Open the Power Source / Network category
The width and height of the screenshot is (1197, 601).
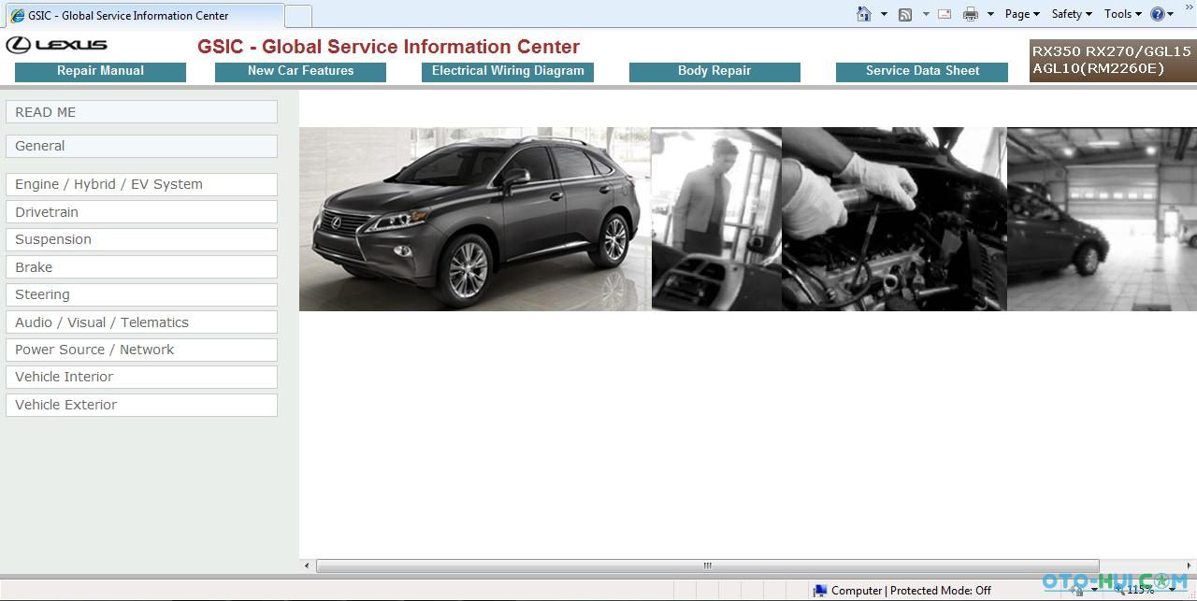[x=141, y=350]
